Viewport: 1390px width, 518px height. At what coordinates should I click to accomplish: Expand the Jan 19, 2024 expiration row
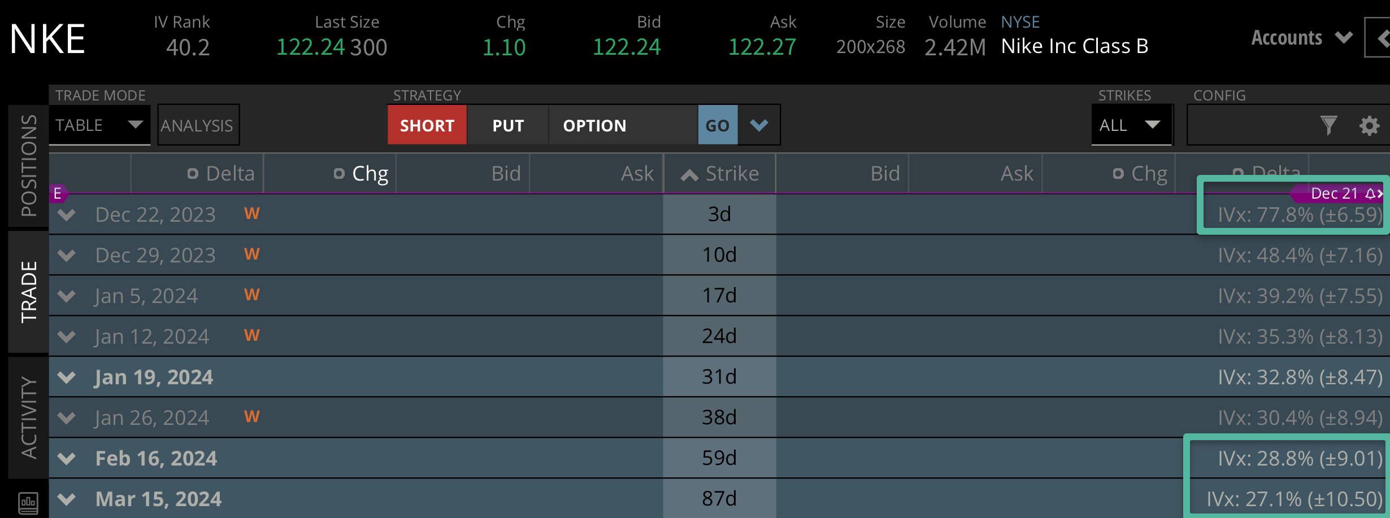67,377
